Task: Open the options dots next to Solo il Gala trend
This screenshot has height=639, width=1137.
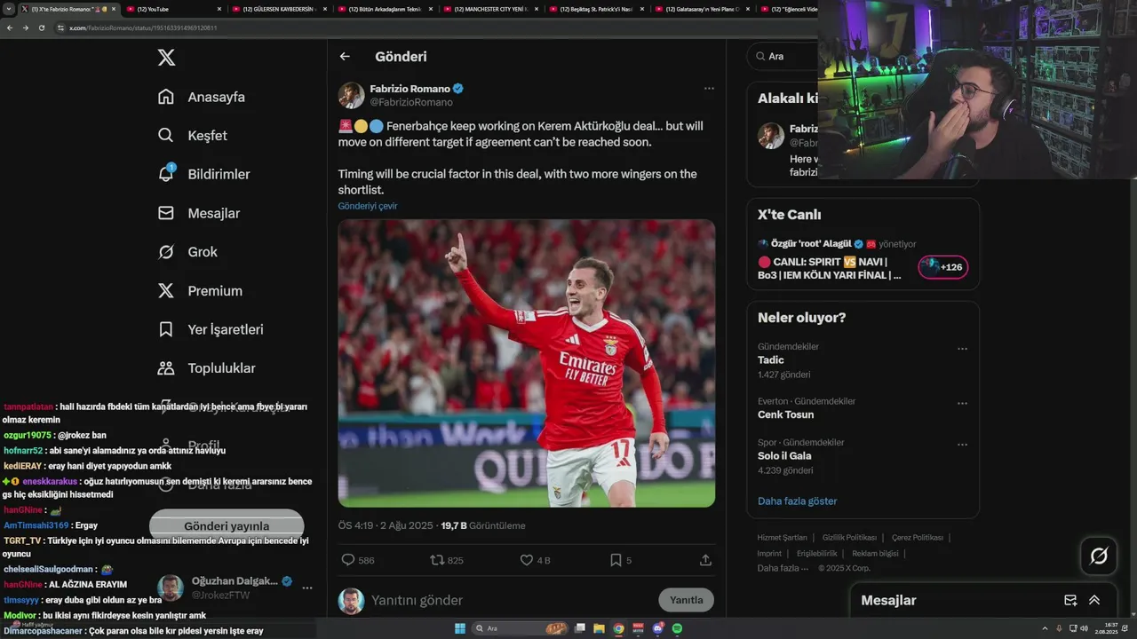Action: pos(962,445)
